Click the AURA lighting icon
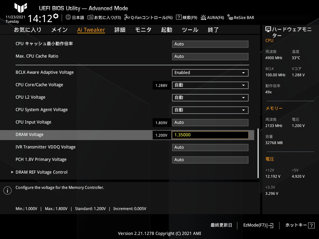The height and width of the screenshot is (239, 319). point(203,17)
